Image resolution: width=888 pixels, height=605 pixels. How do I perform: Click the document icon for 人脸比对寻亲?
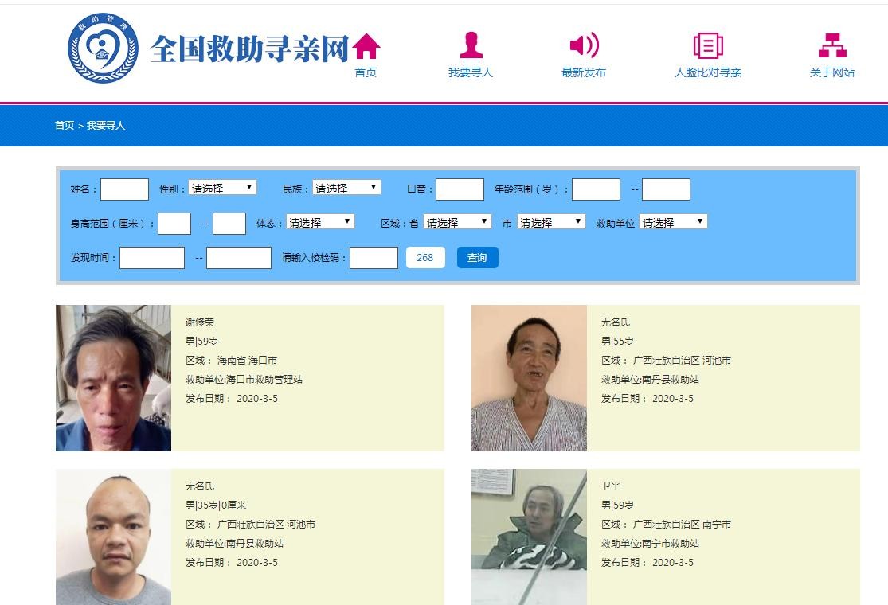707,46
